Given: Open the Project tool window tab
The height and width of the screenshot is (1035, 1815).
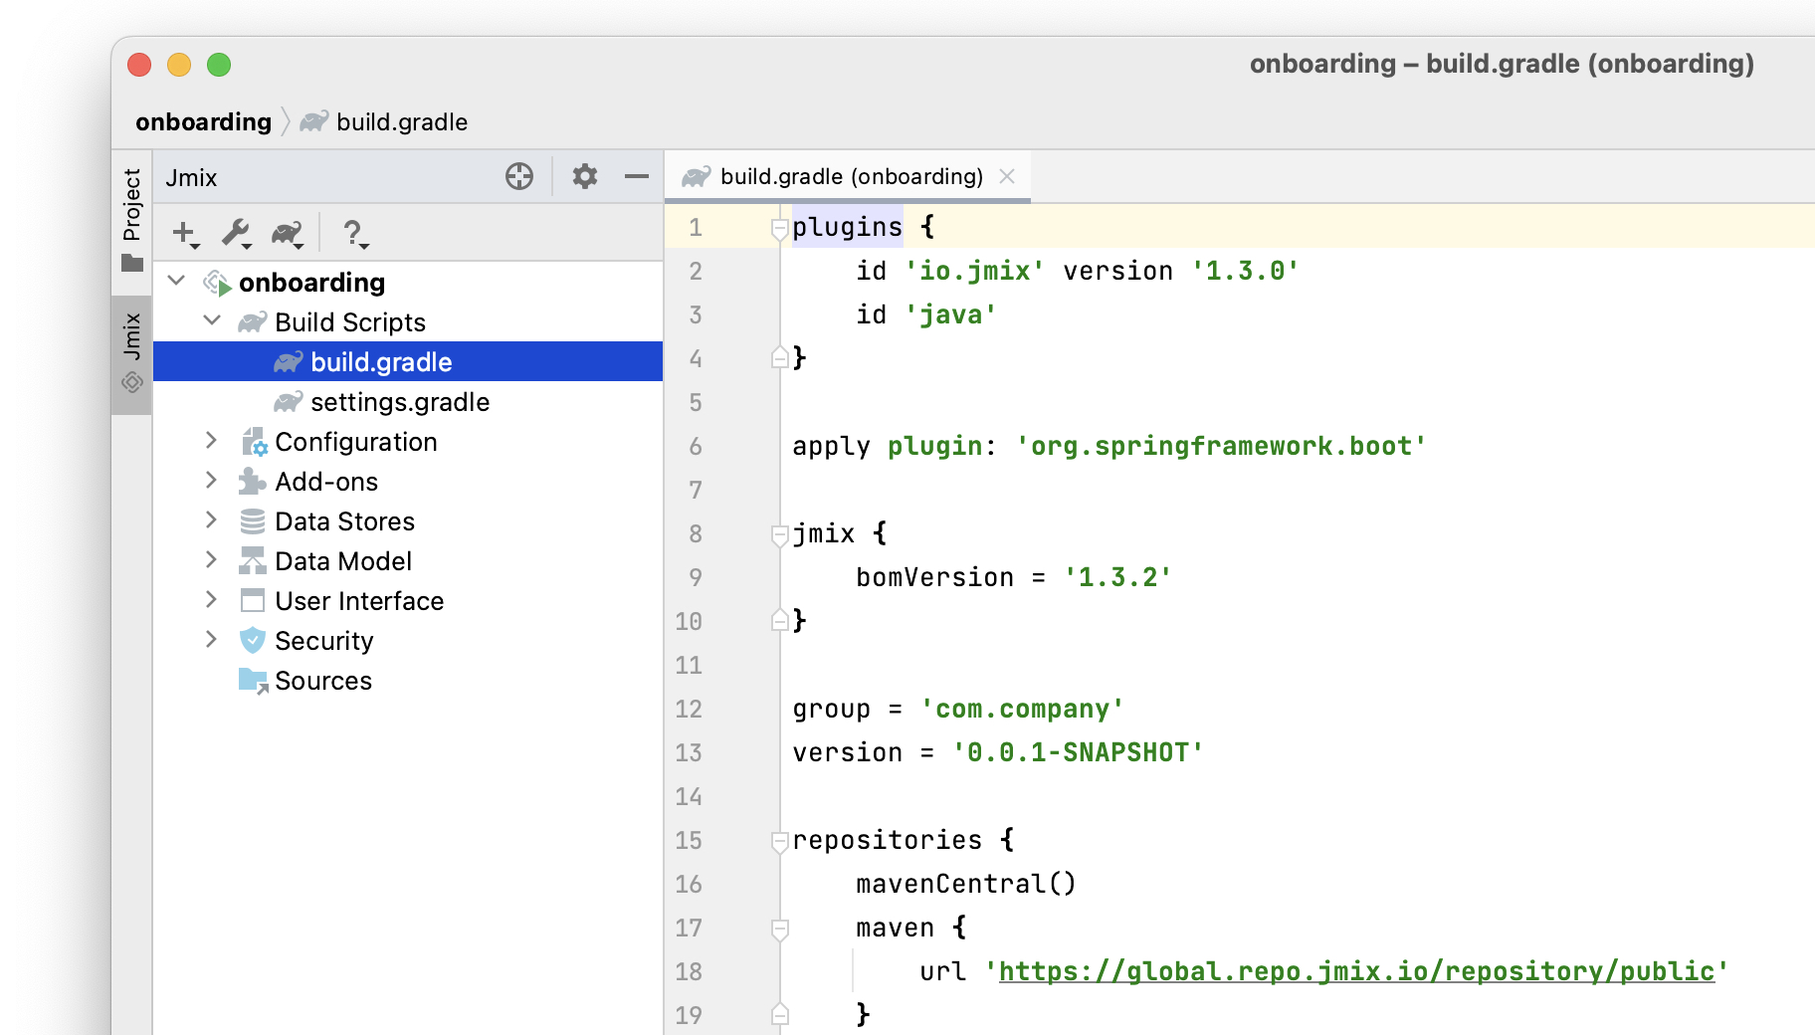Looking at the screenshot, I should click(x=131, y=219).
